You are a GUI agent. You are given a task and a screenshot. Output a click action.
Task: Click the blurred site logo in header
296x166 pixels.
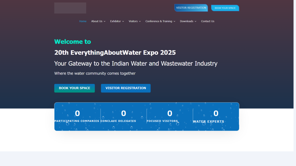pyautogui.click(x=70, y=8)
